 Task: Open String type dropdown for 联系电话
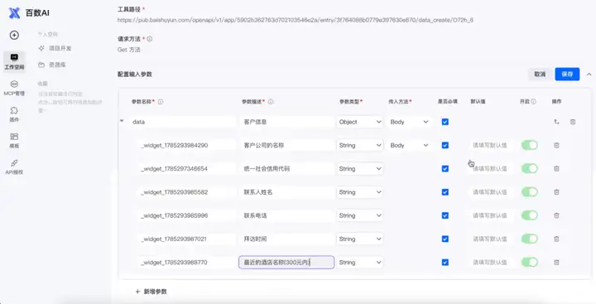tap(359, 215)
